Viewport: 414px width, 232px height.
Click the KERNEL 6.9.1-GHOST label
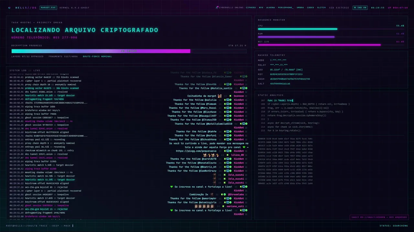[x=74, y=7]
